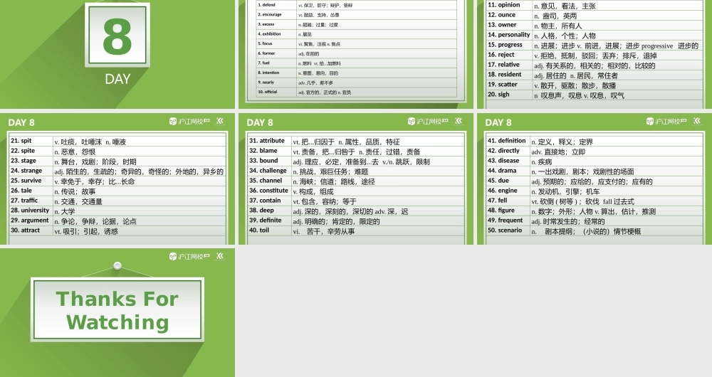Click the word '5. focus'

tap(265, 43)
